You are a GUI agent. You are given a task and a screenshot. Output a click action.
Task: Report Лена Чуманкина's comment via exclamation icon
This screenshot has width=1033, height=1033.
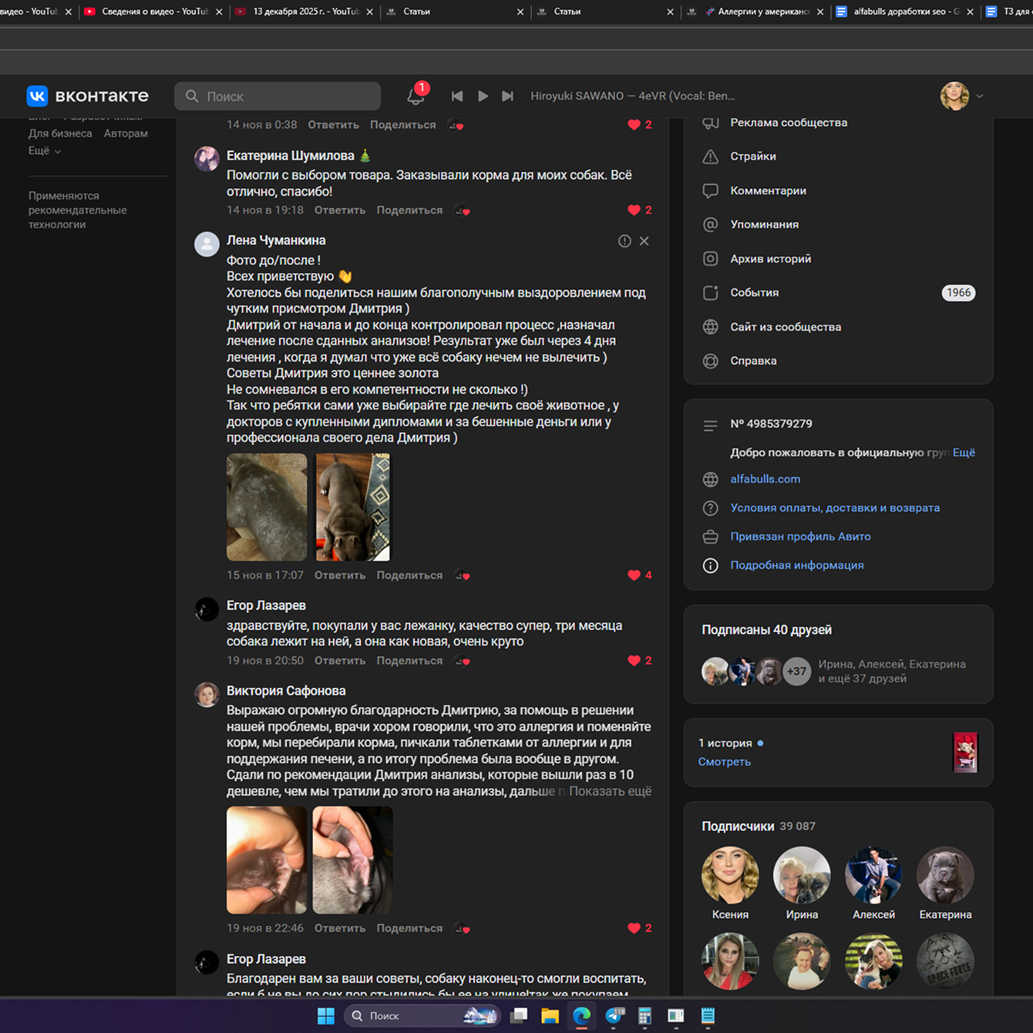coord(624,241)
